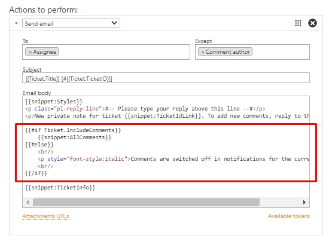Click the {{snippet:AllComments}} line

[x=75, y=137]
